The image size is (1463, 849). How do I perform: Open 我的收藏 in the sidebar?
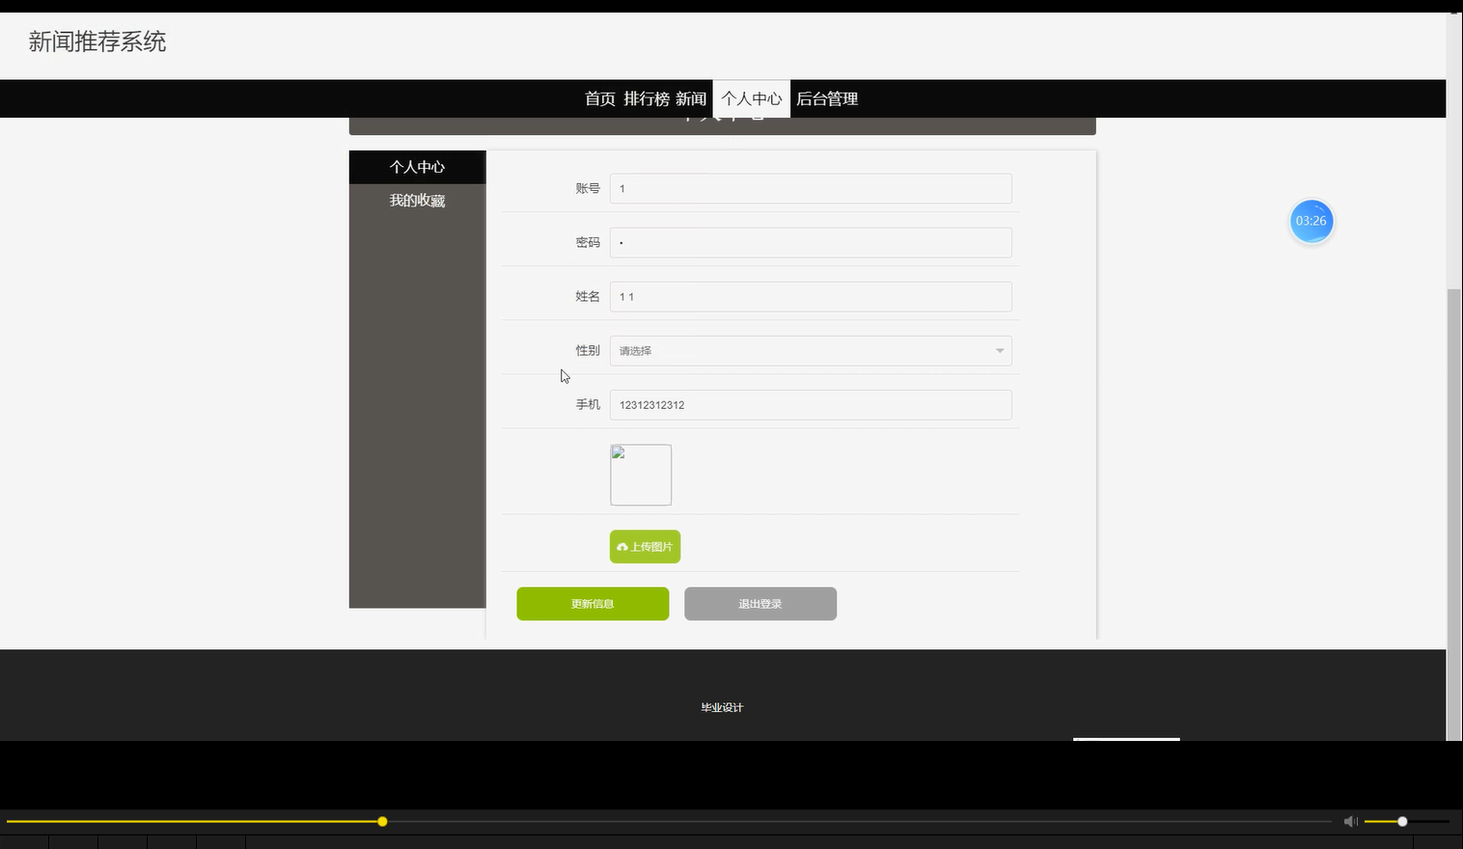click(417, 201)
